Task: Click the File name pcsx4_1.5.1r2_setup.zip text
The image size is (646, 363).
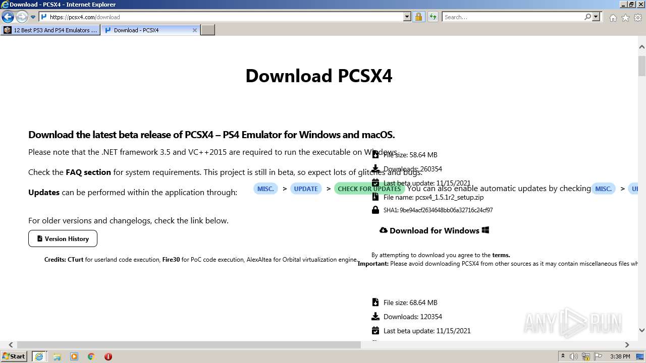Action: tap(434, 197)
